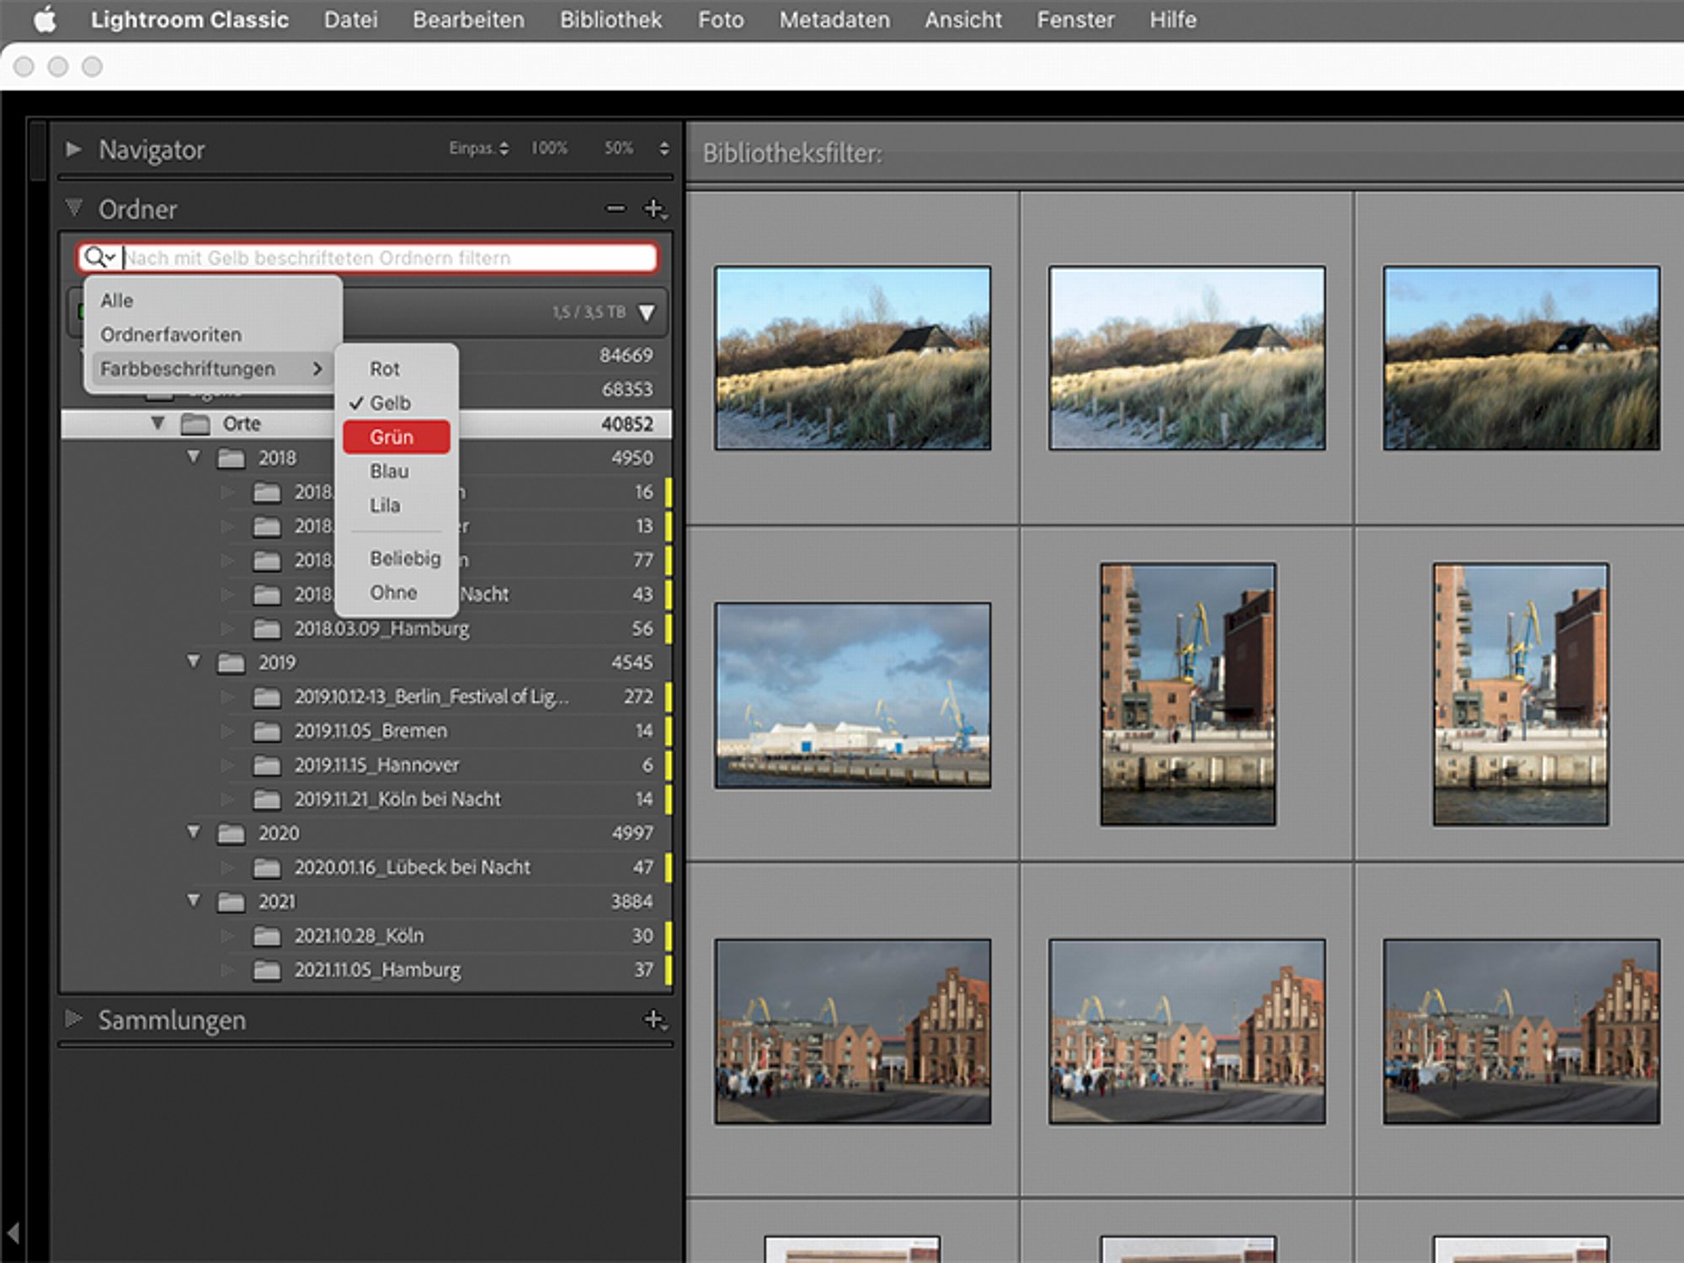Click the plus icon in Ordner panel
This screenshot has height=1263, width=1684.
[x=654, y=208]
